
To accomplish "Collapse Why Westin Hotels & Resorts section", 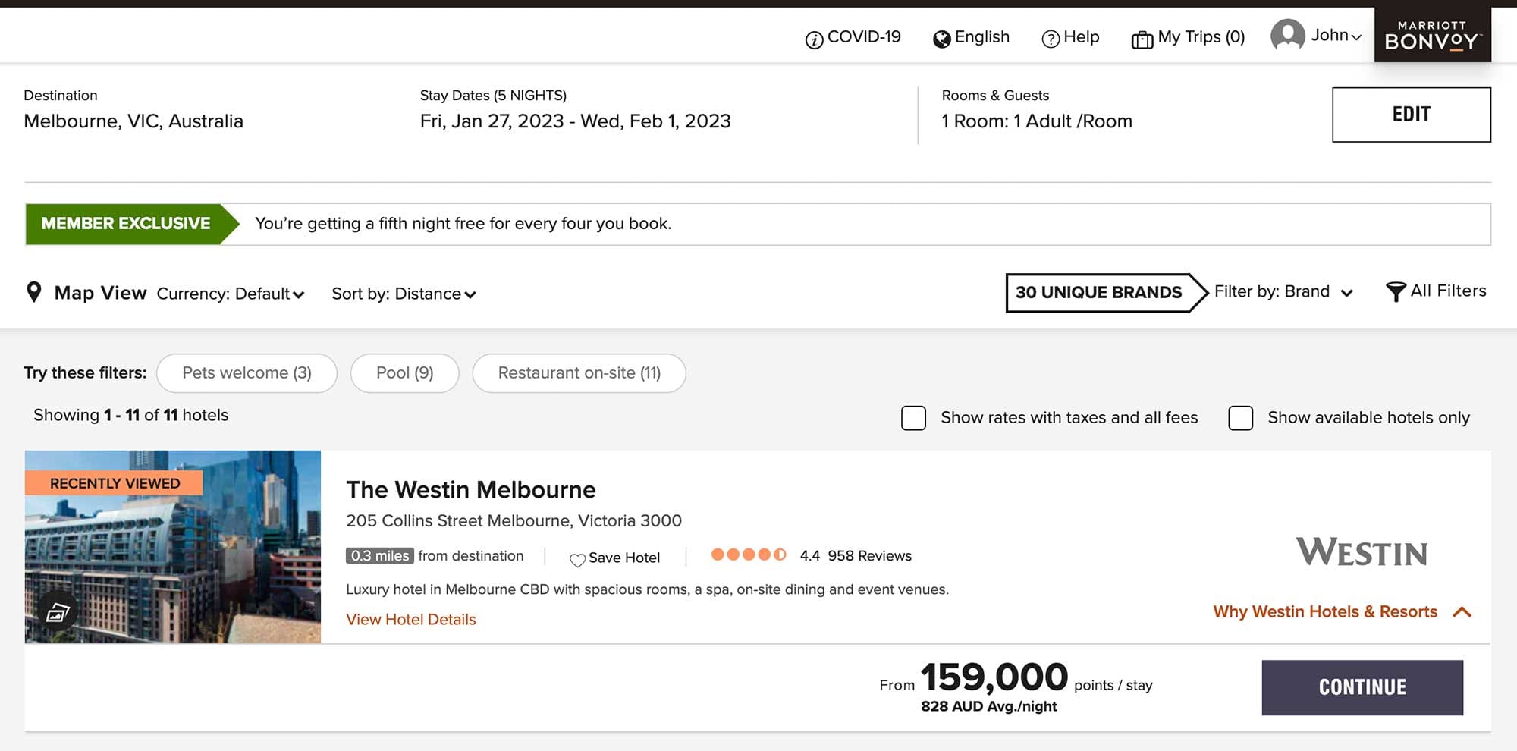I will point(1462,612).
